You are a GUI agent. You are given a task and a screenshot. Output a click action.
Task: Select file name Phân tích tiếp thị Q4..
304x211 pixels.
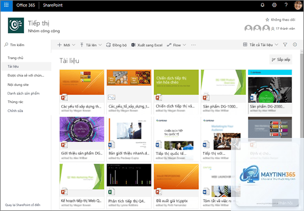pos(127,201)
